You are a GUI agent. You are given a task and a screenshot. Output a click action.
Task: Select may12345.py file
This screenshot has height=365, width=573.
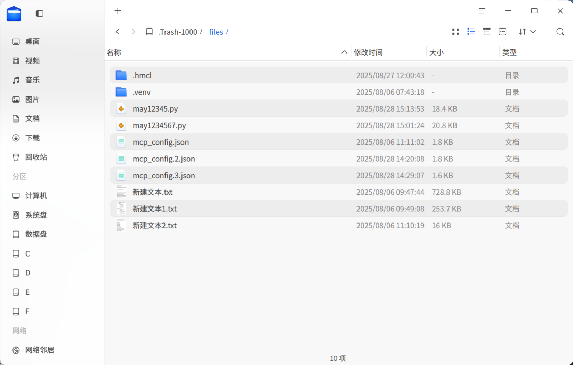[339, 108]
